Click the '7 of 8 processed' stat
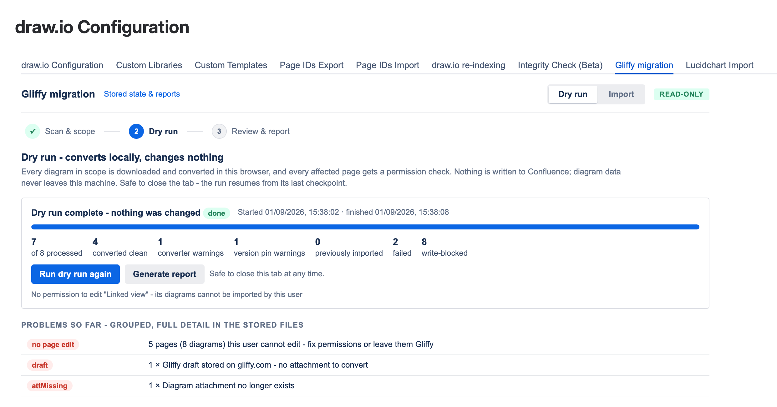 [57, 247]
